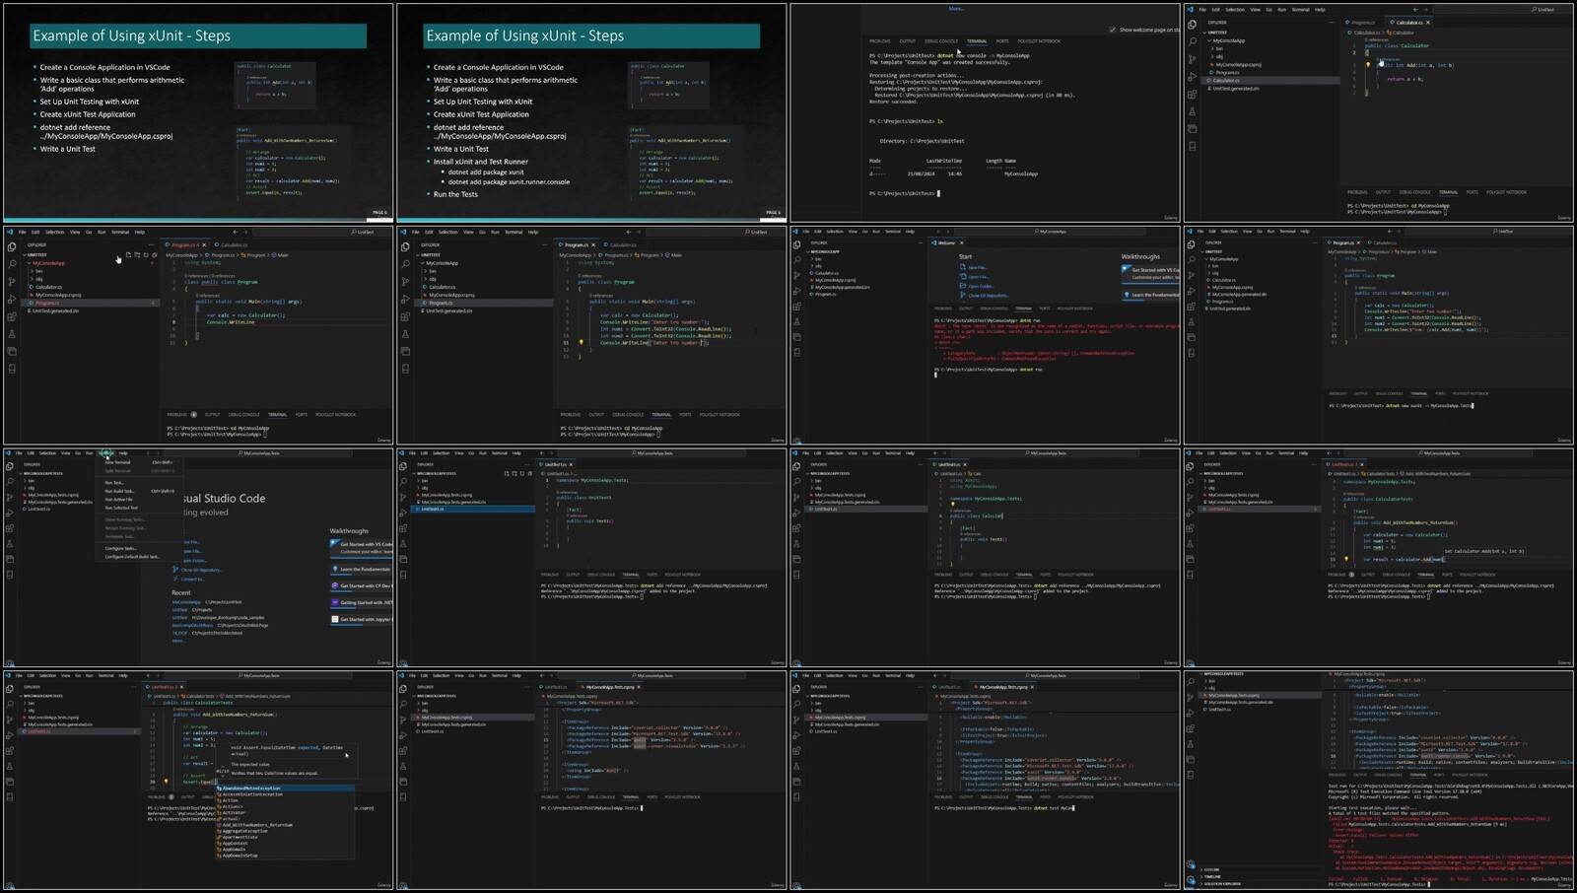Click "Configure Tasks..." in Terminal menu

pyautogui.click(x=121, y=548)
